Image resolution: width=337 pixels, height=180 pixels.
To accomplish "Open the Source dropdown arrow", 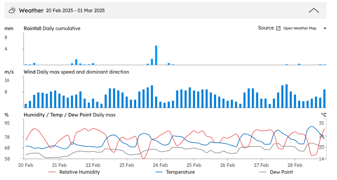I will [x=325, y=28].
